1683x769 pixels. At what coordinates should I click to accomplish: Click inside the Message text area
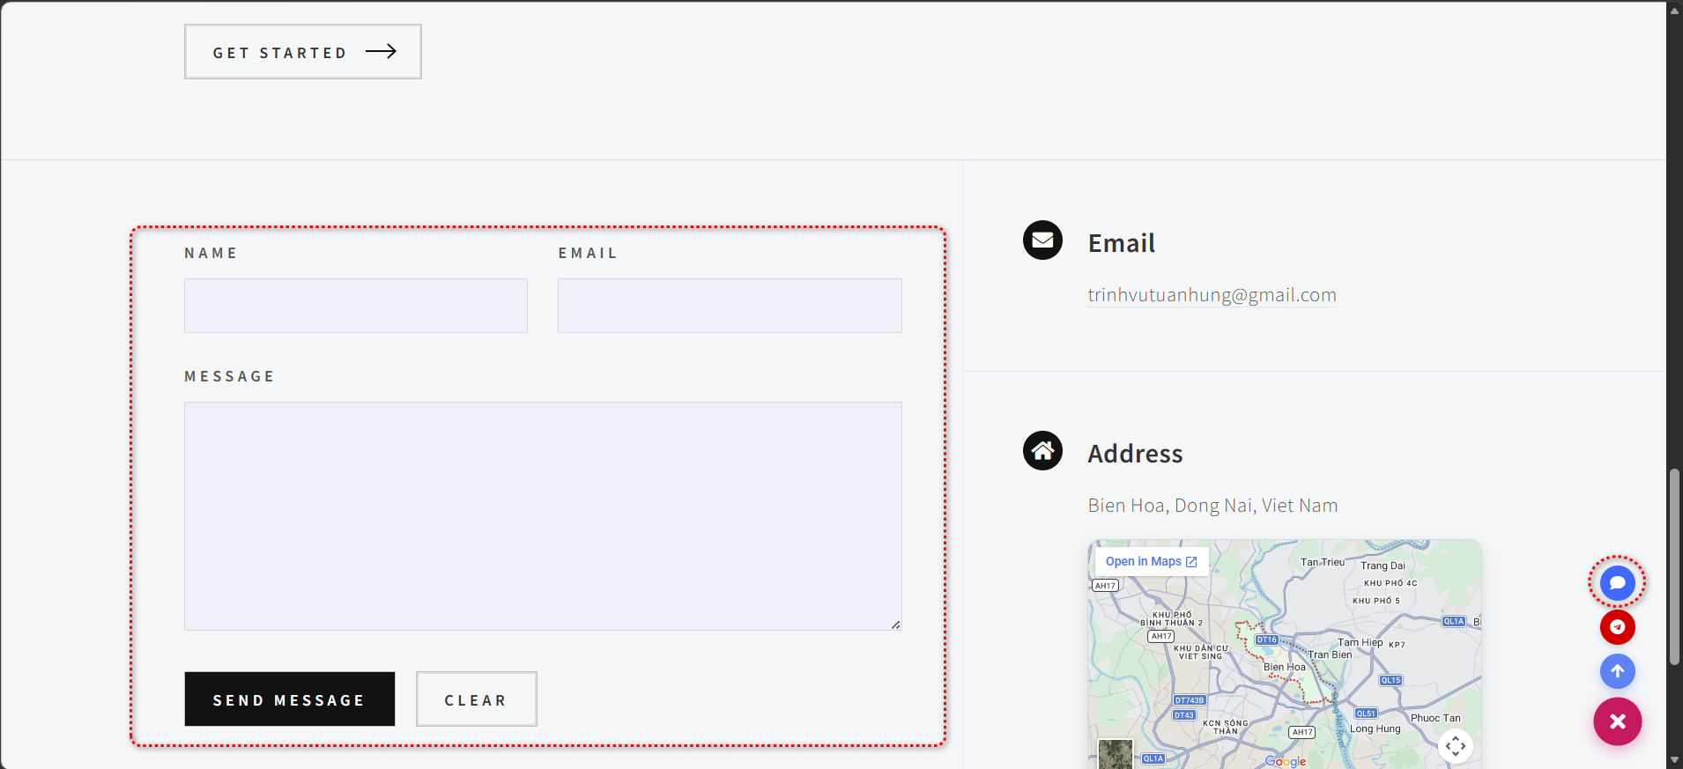pyautogui.click(x=542, y=515)
